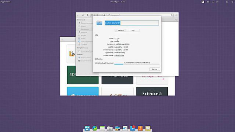The width and height of the screenshot is (235, 132).
Task: Open the Graphics category in AppCenter
Action: [152, 80]
